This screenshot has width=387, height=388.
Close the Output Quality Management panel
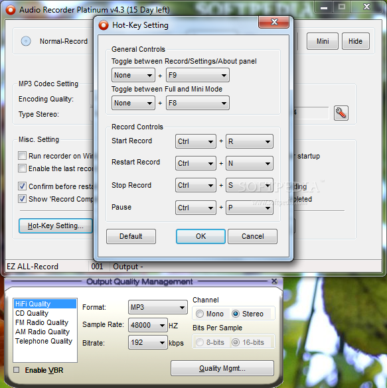(x=274, y=281)
